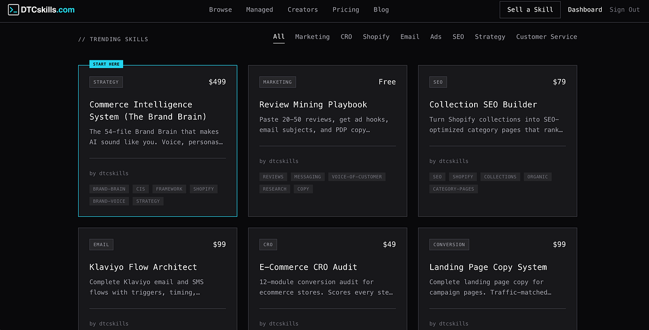The image size is (649, 330).
Task: Filter by Strategy tab
Action: [x=490, y=37]
